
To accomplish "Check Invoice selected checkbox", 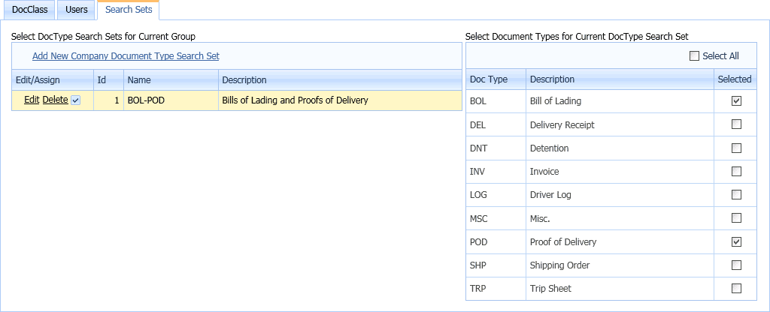I will point(736,172).
